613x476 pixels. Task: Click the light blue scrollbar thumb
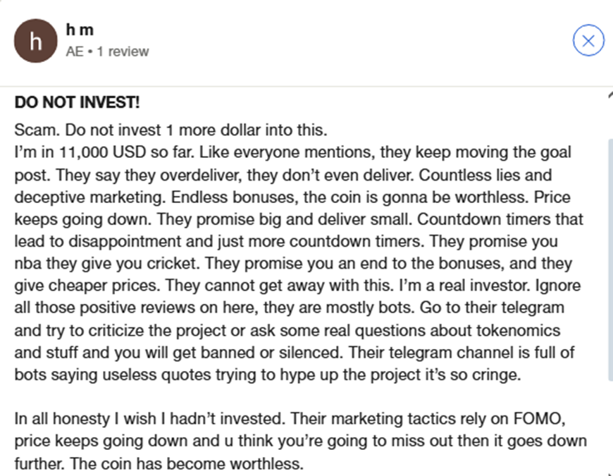tap(611, 260)
